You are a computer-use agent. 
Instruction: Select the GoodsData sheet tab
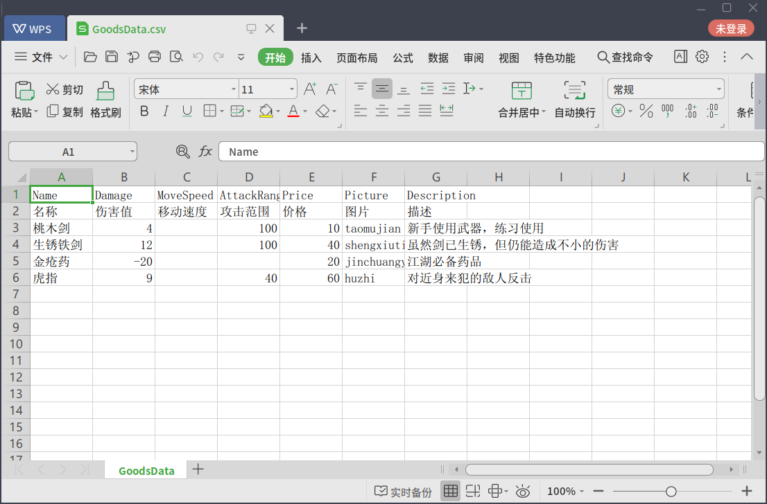(x=146, y=470)
